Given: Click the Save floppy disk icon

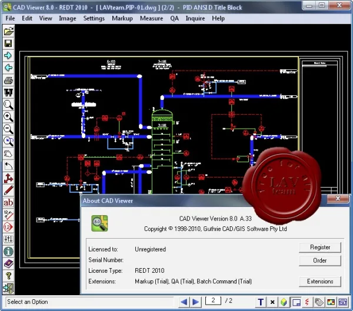Looking at the screenshot, I should tap(9, 44).
